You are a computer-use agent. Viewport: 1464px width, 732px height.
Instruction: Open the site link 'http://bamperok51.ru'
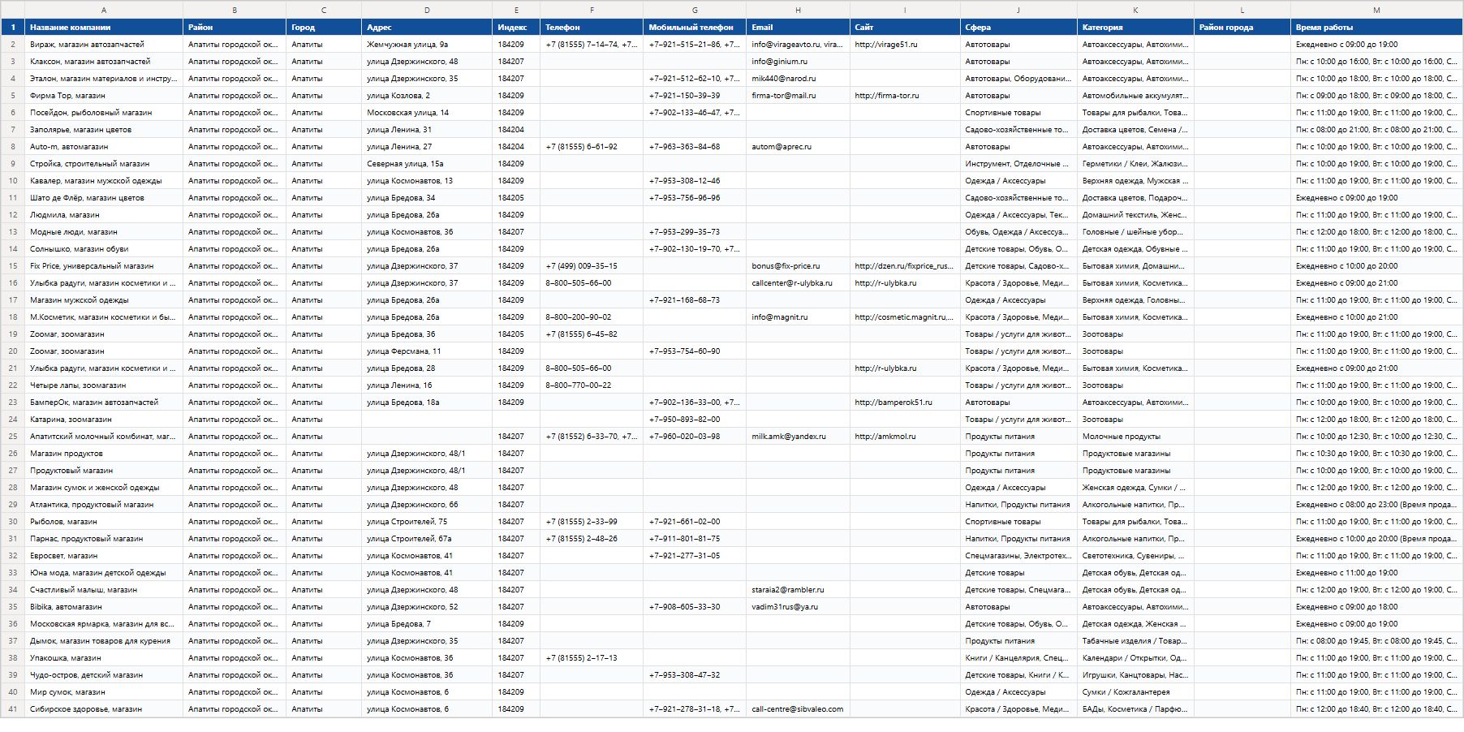pyautogui.click(x=905, y=403)
